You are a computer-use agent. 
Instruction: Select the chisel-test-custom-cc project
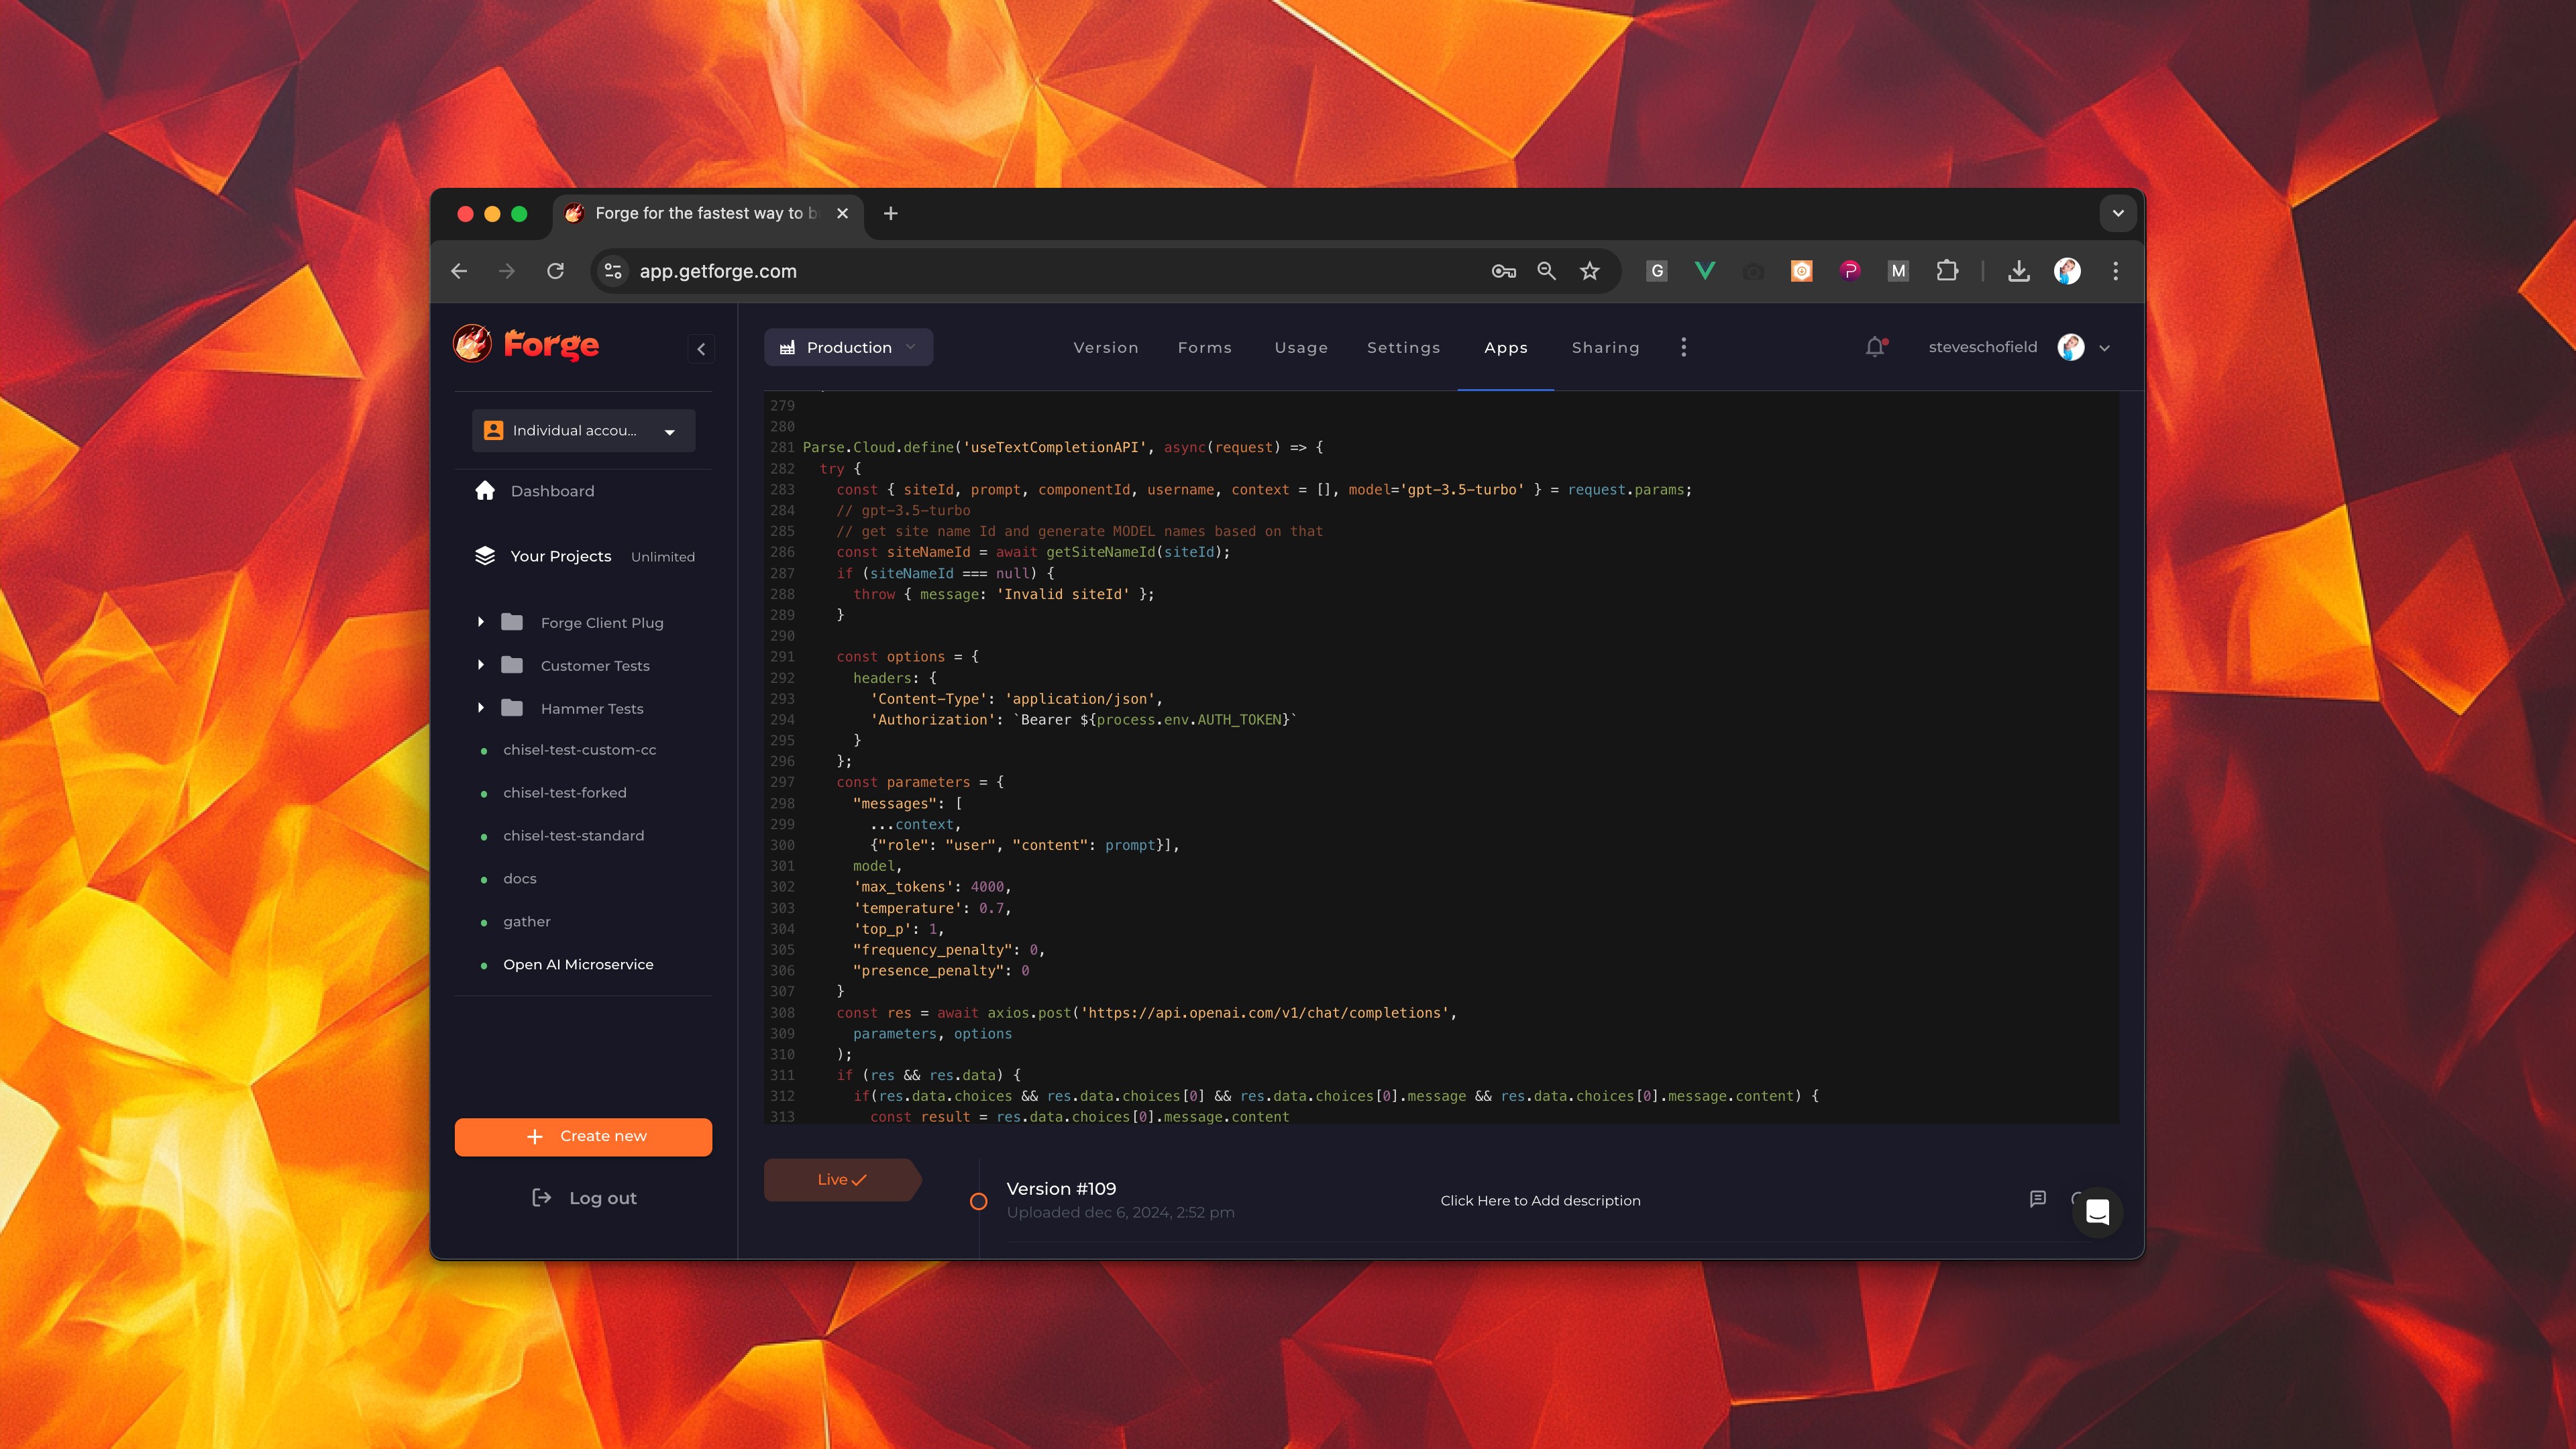point(580,750)
